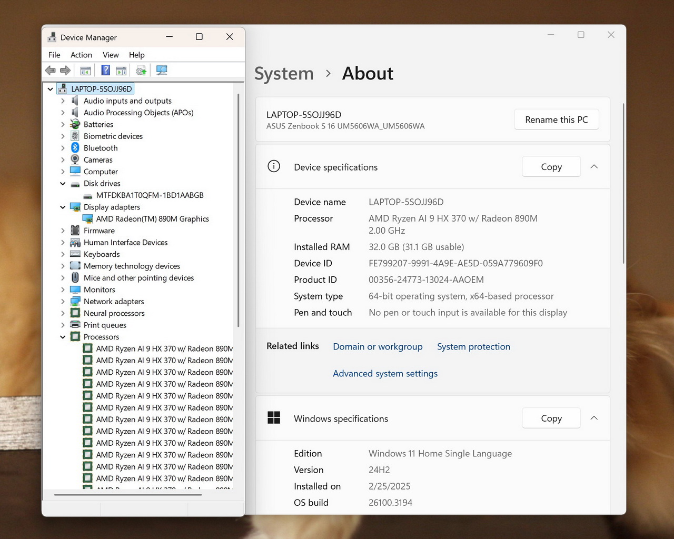Select the Computer monitor icon in tree
Viewport: 674px width, 539px height.
coord(75,172)
